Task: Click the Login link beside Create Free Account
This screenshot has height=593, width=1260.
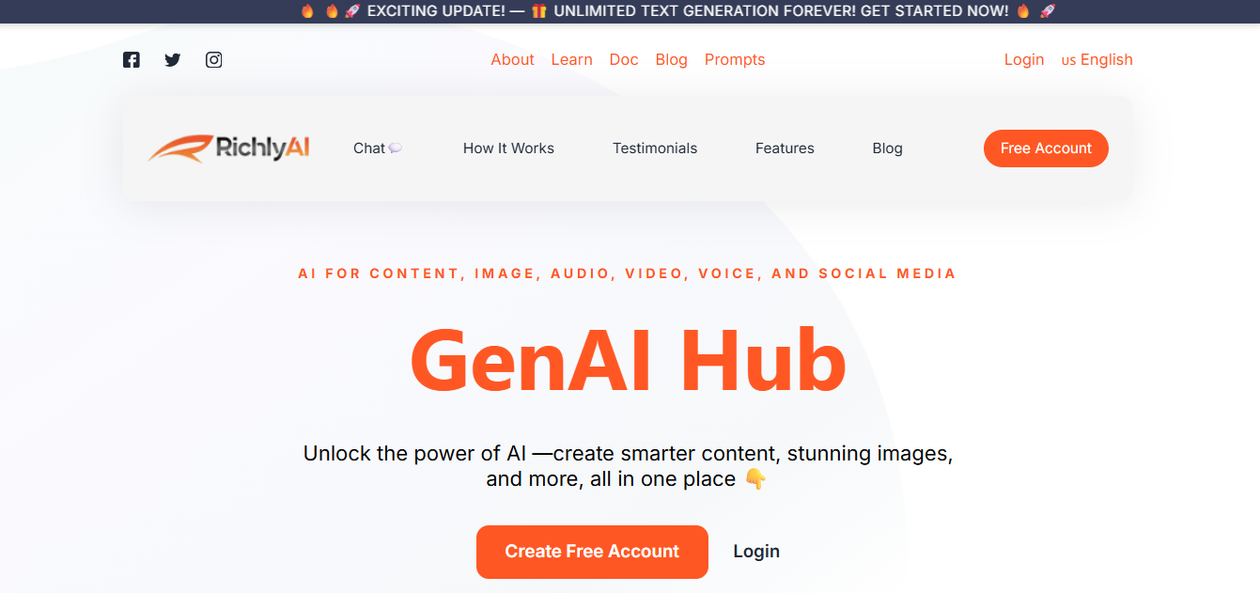Action: tap(756, 552)
